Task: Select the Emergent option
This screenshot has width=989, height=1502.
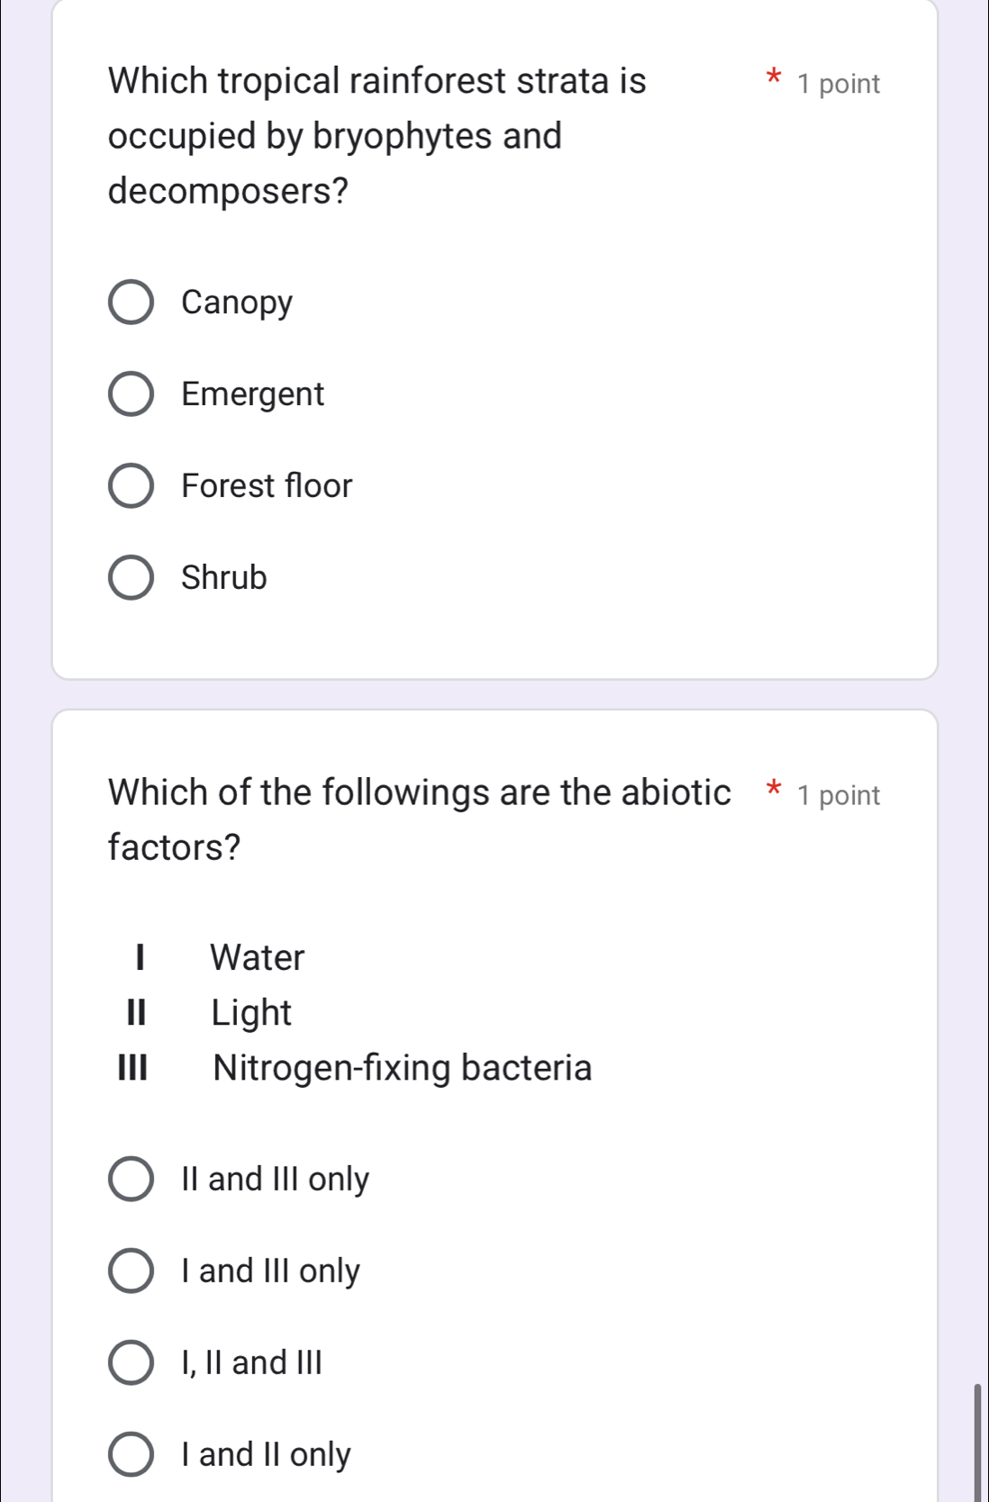Action: (x=132, y=394)
